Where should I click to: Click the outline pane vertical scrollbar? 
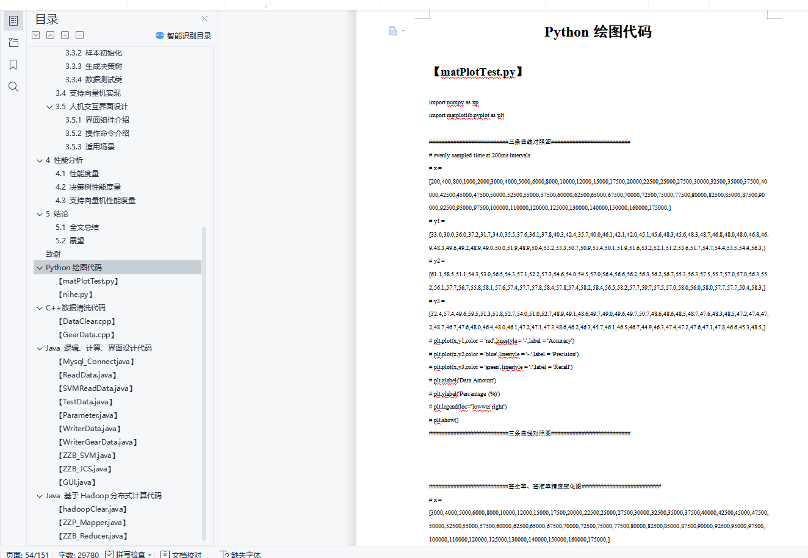(x=204, y=383)
